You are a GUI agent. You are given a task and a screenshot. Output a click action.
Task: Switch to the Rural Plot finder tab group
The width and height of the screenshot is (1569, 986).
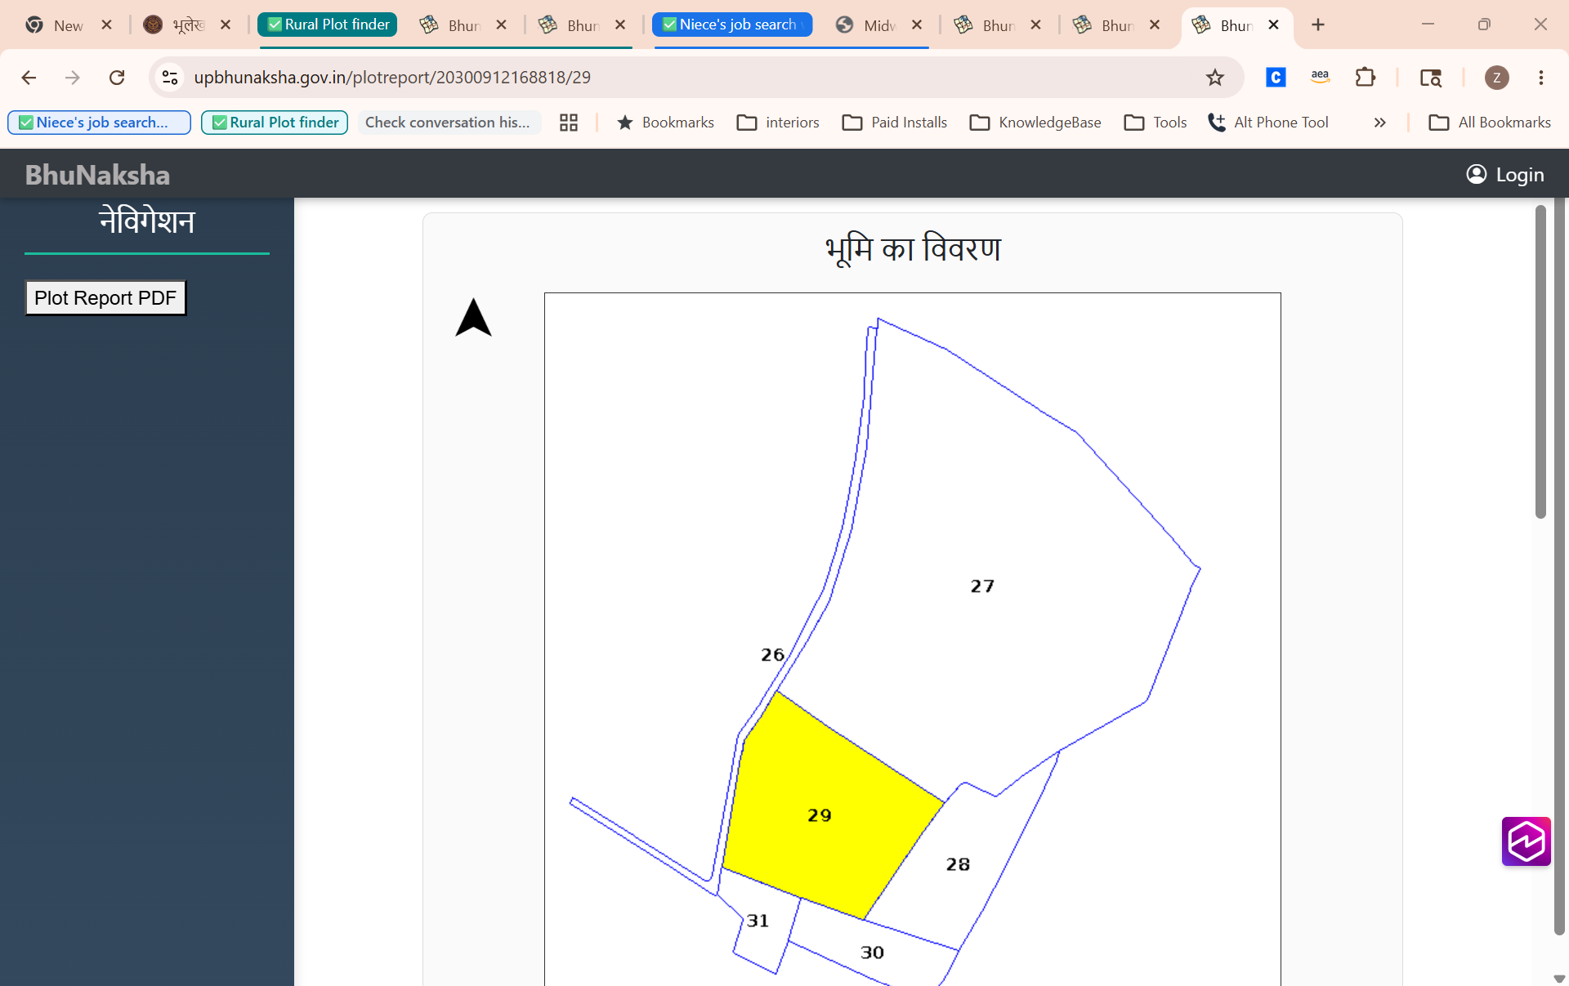[328, 25]
